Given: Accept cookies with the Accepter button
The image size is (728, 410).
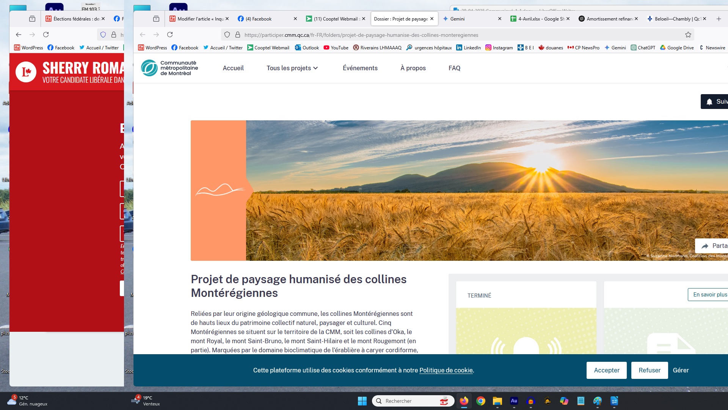Looking at the screenshot, I should [606, 370].
